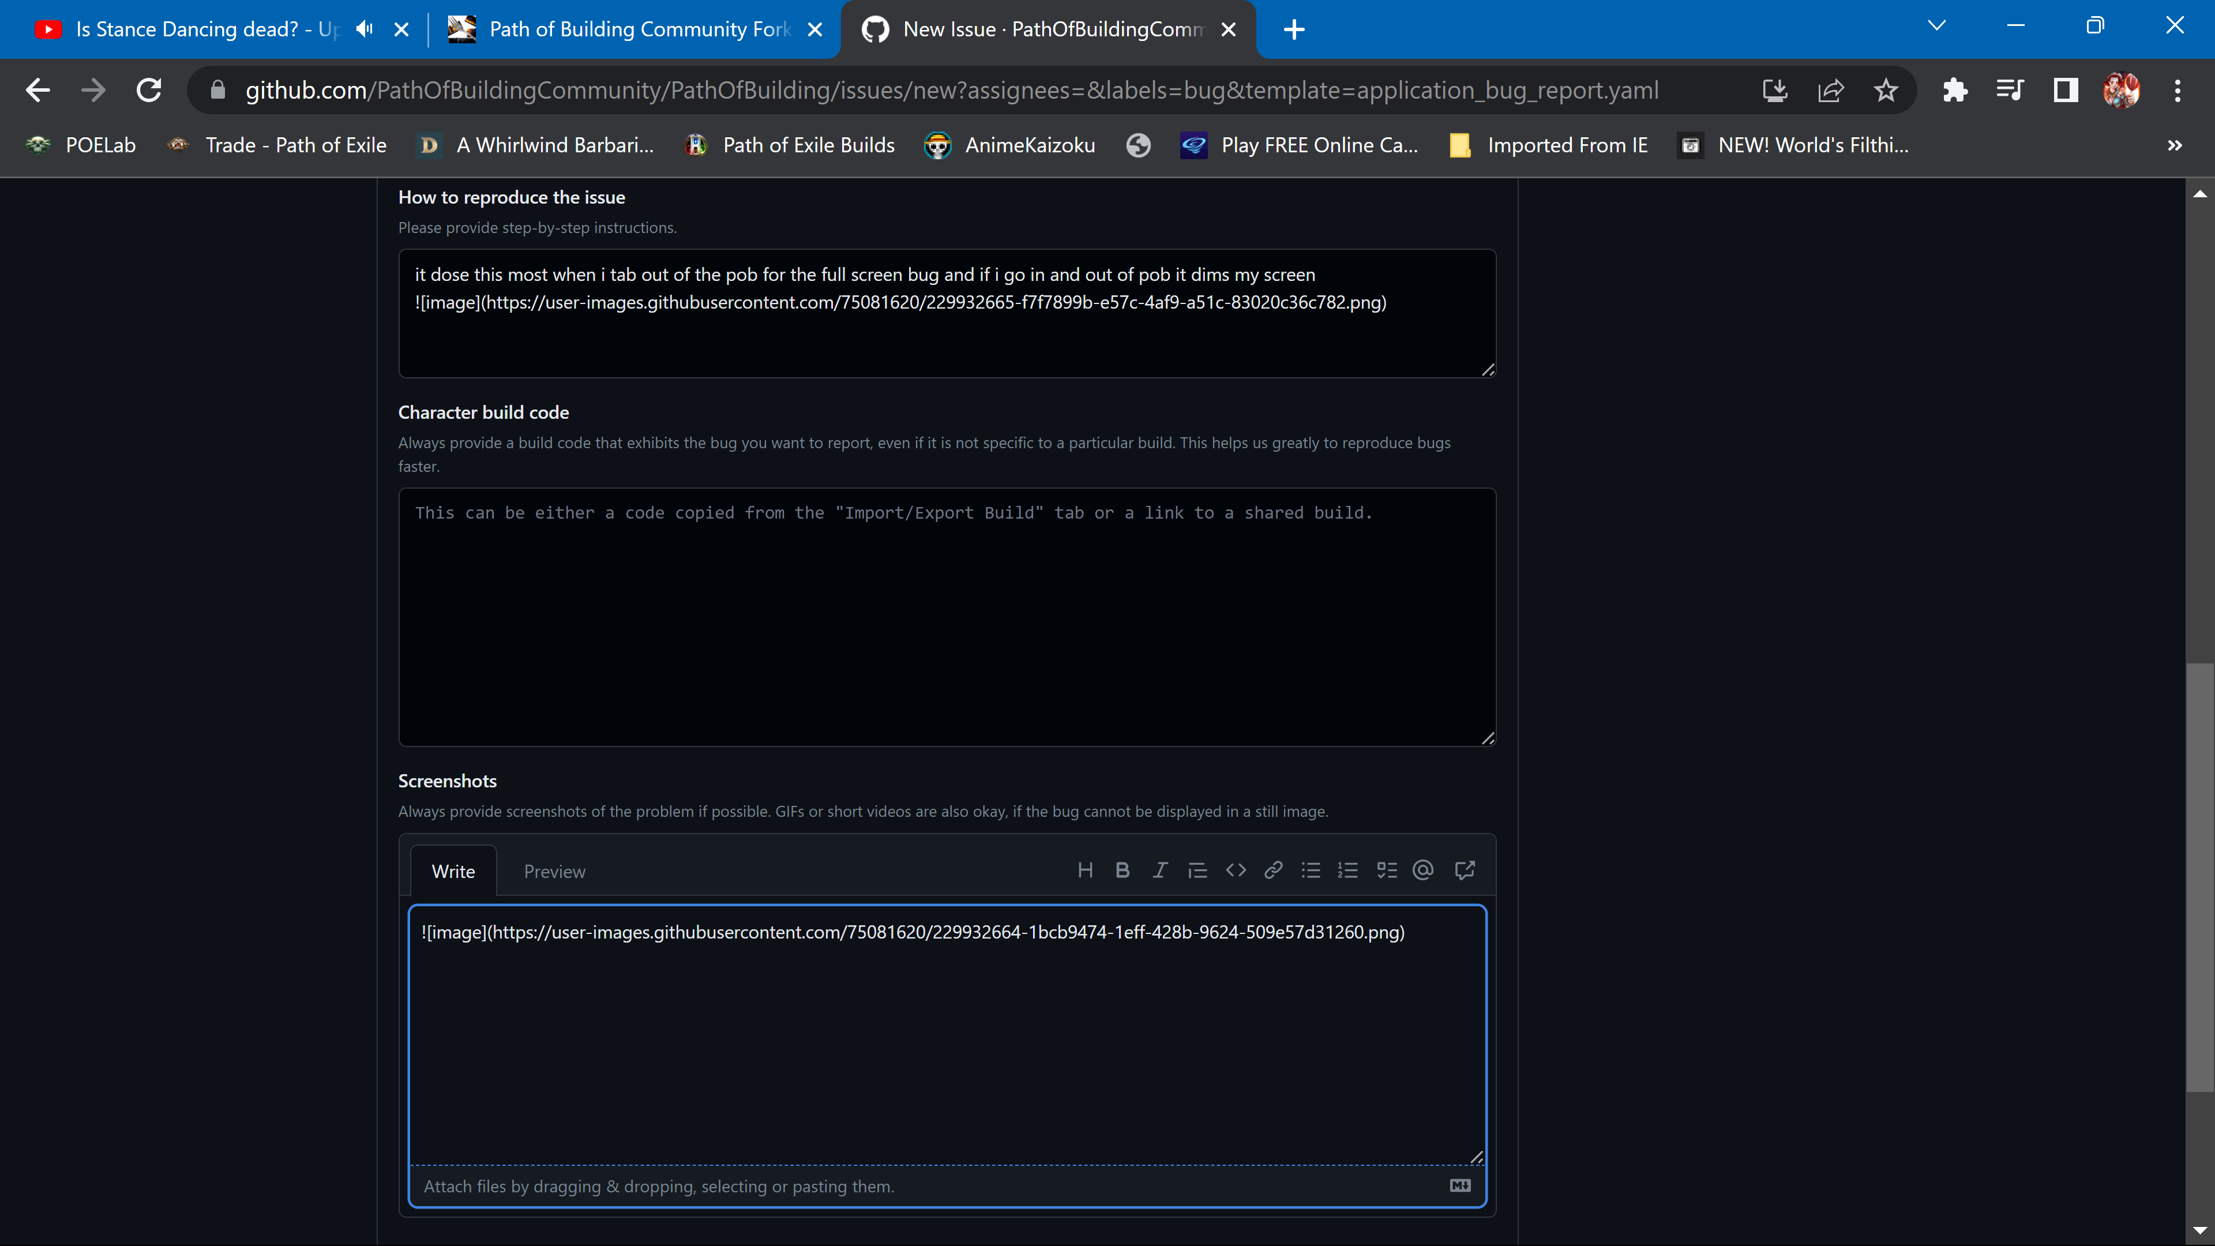Screen dimensions: 2215x1246
Task: Show hidden bookmarks with double chevron
Action: [2175, 145]
